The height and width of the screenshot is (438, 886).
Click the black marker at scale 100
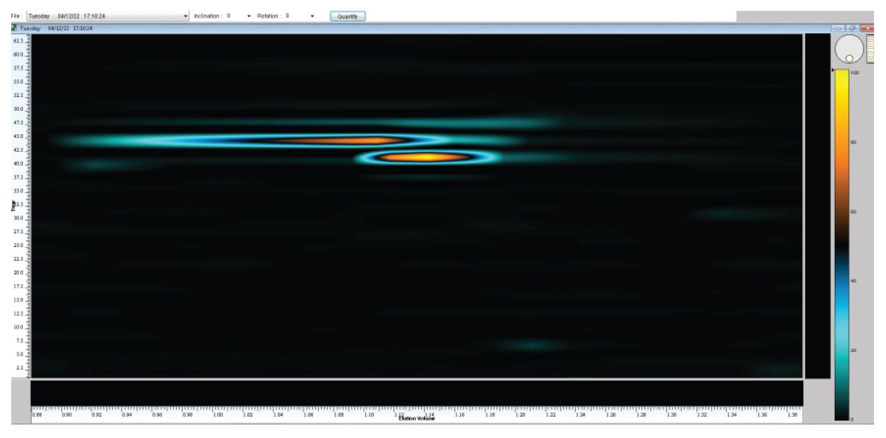click(833, 70)
